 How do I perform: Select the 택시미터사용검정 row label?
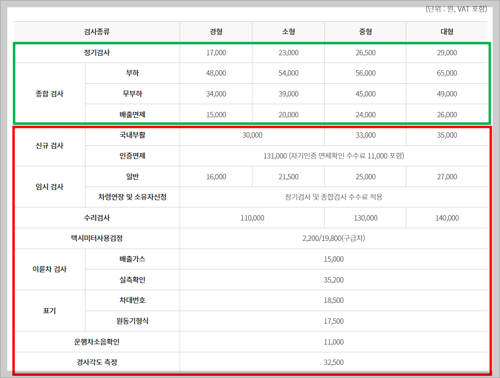[x=97, y=238]
